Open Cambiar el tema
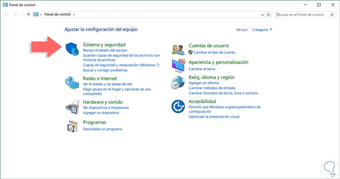 202,69
